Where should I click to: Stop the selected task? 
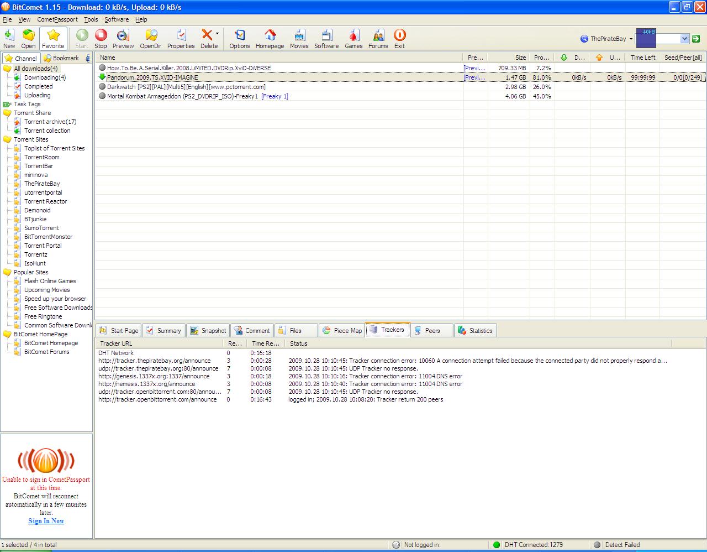click(x=101, y=39)
